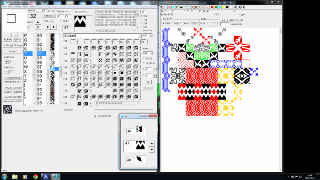Open the Viewer menu
Screen dimensions: 320x180
18,7
